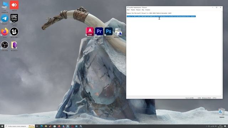Click the taskbar search box
The image size is (228, 128).
click(20, 126)
